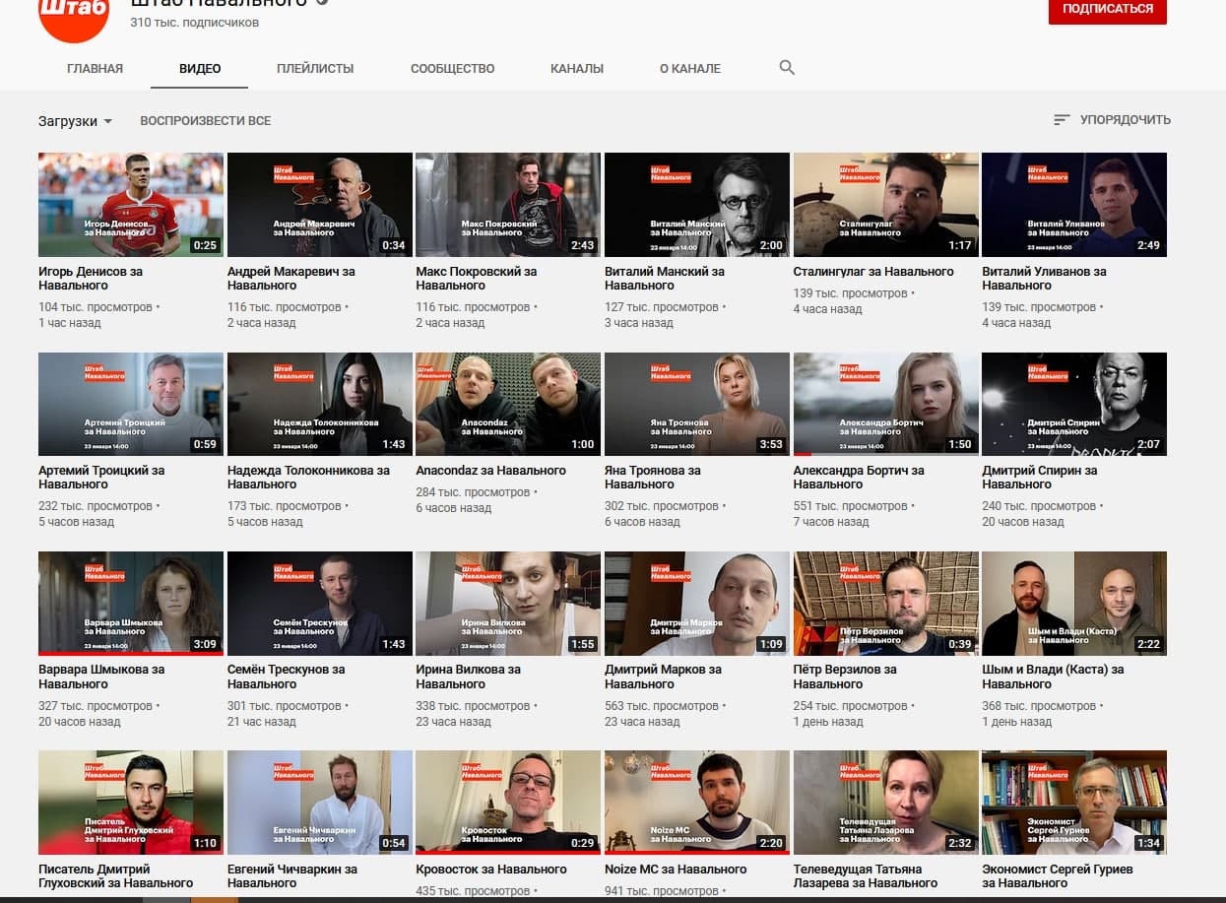Click title link Варвара Шмыкова за Навального
Viewport: 1226px width, 903px height.
(101, 677)
